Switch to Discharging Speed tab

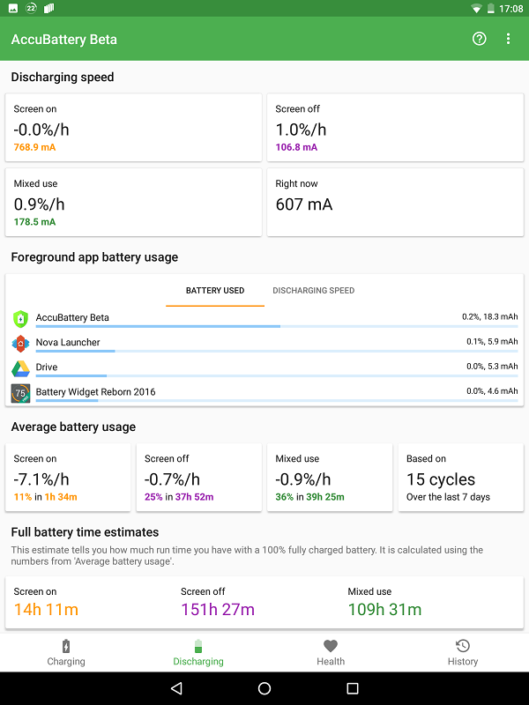tap(314, 291)
